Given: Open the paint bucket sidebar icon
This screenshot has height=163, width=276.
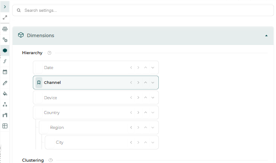Looking at the screenshot, I should pyautogui.click(x=5, y=94).
